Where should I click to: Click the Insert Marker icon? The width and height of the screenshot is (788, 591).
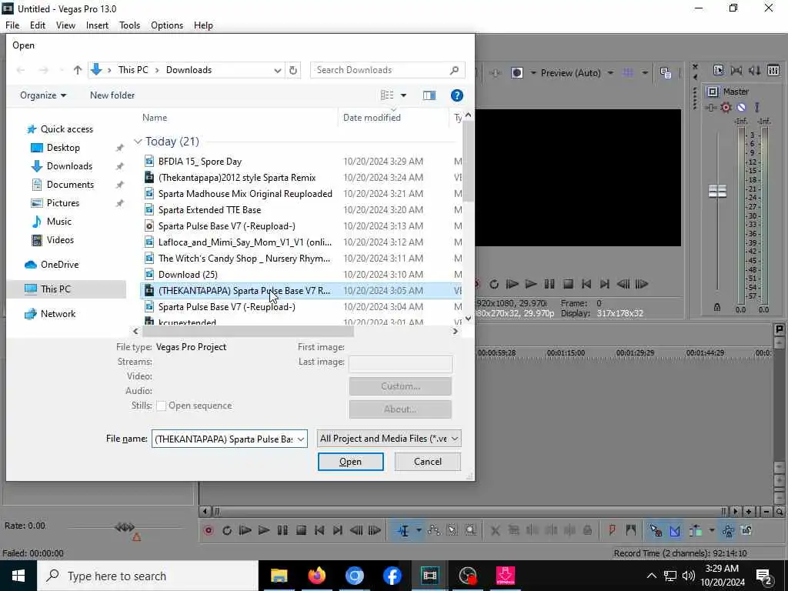point(612,530)
